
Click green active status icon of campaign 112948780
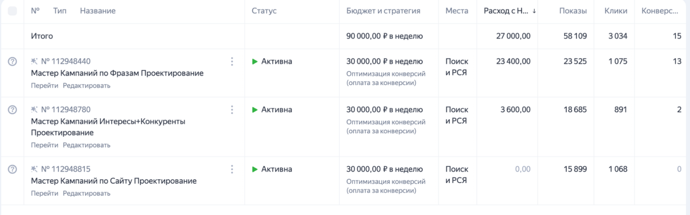click(255, 110)
